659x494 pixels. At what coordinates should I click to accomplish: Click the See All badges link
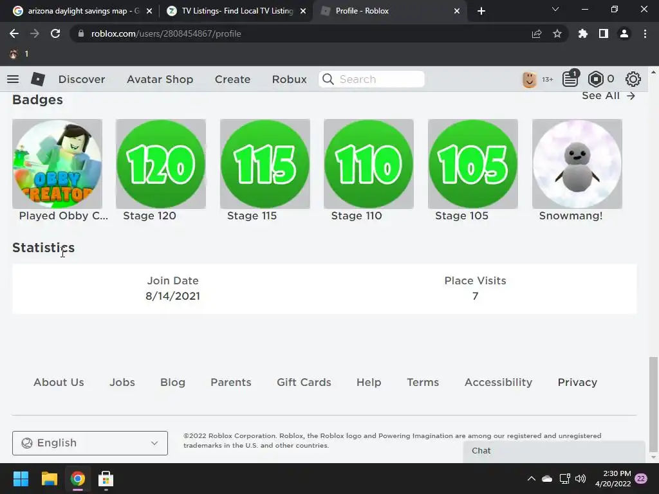[x=608, y=96]
